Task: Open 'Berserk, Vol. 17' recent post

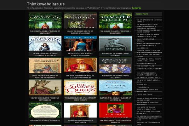Action: pyautogui.click(x=143, y=85)
